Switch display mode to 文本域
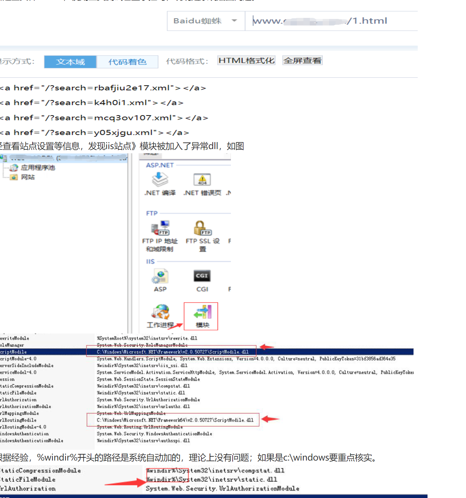Screen dimensions: 466x498 click(70, 62)
